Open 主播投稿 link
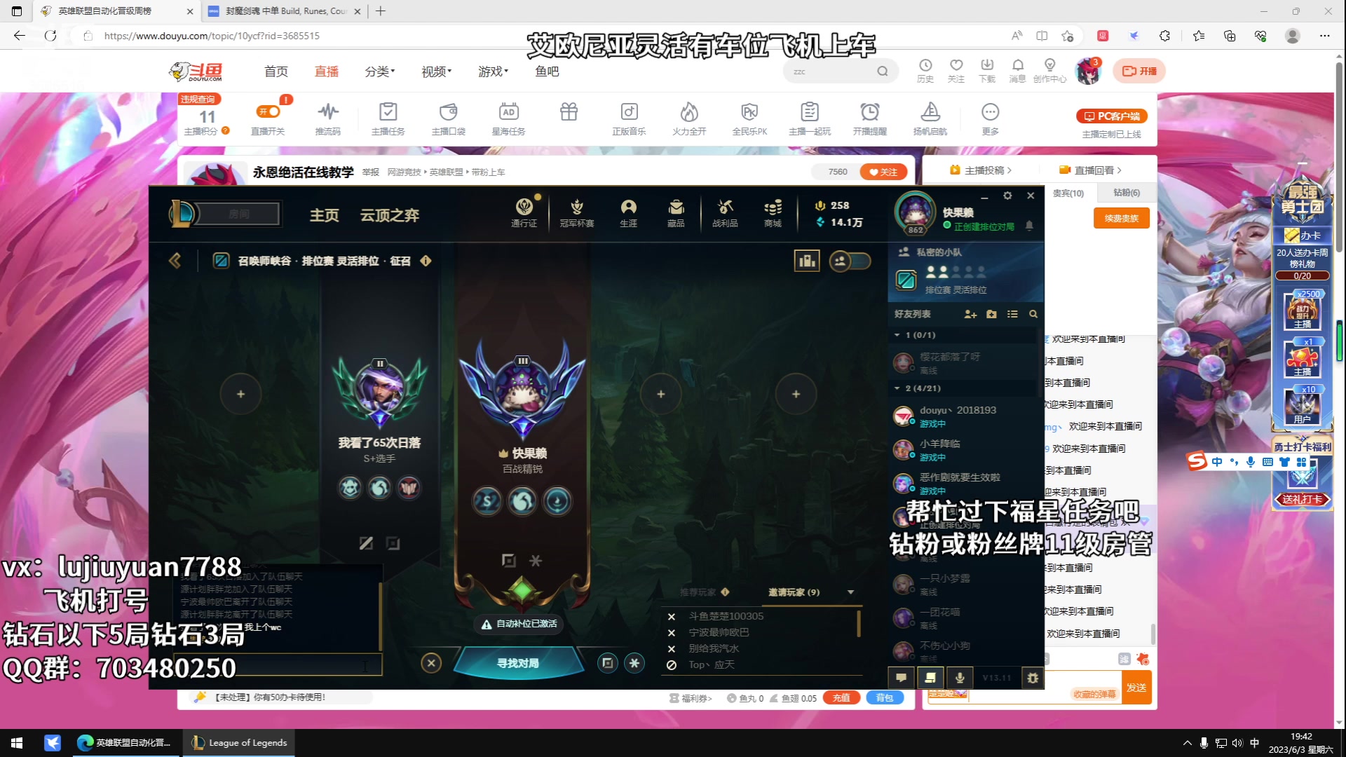 [x=981, y=170]
